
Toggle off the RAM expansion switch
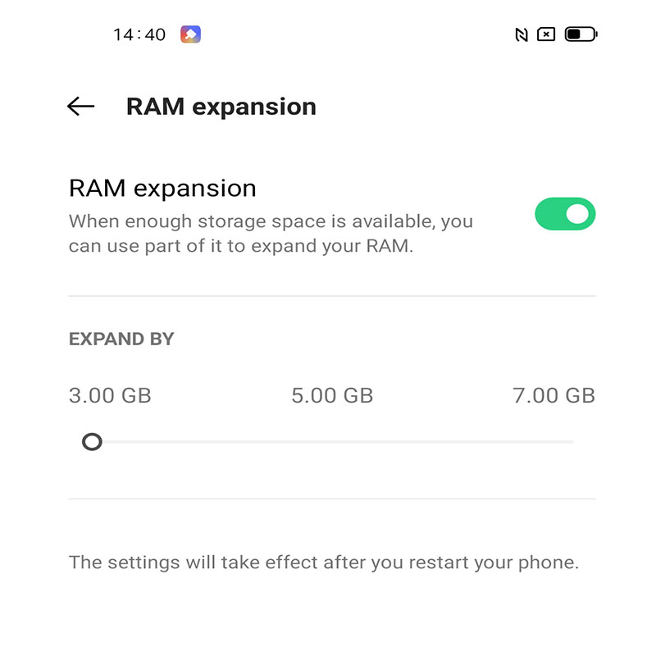click(564, 213)
